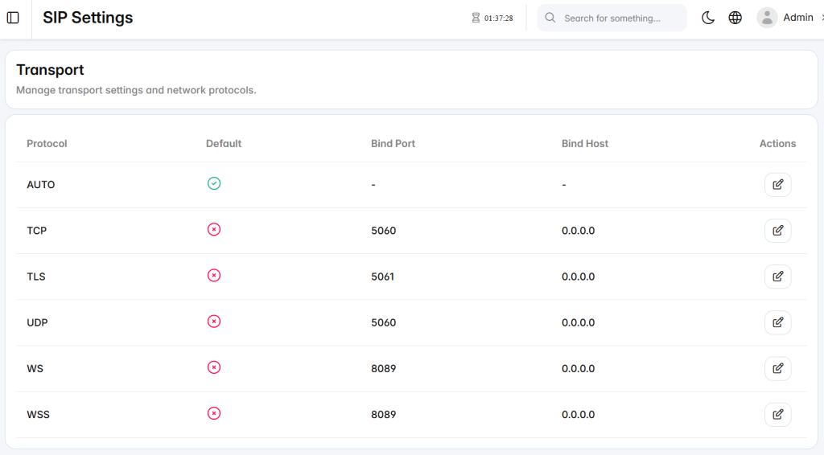This screenshot has height=455, width=824.
Task: Edit the TLS transport row
Action: (x=778, y=277)
